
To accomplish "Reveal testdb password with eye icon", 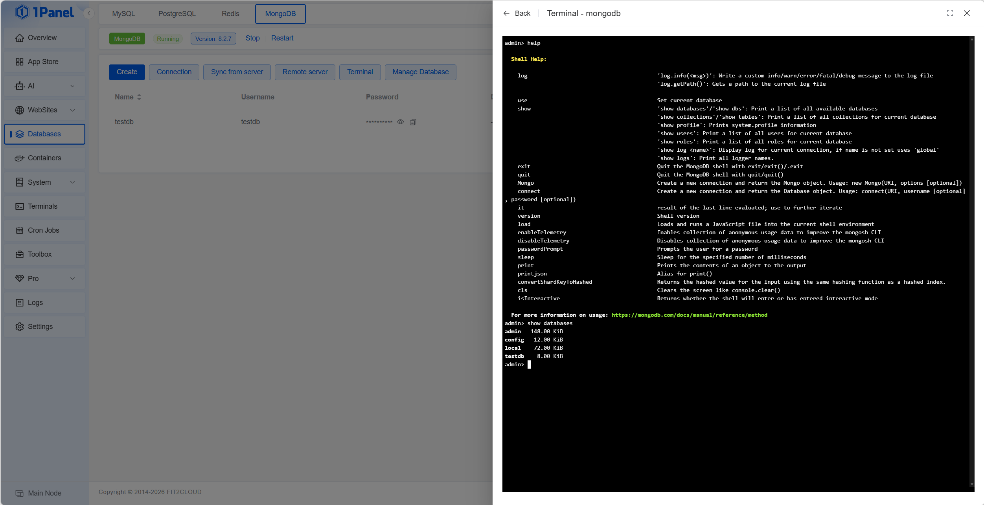I will click(x=400, y=122).
